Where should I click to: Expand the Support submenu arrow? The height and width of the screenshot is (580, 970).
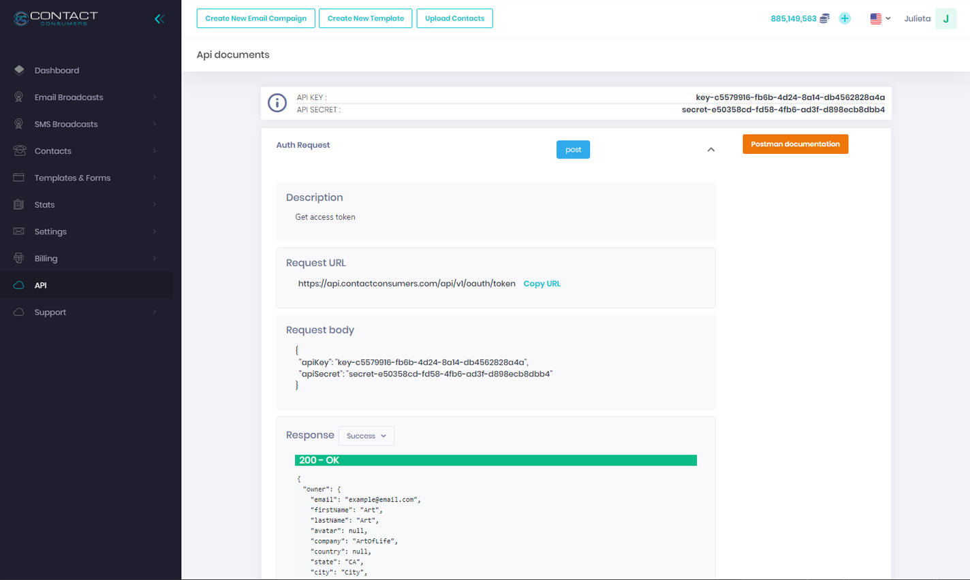pyautogui.click(x=155, y=312)
